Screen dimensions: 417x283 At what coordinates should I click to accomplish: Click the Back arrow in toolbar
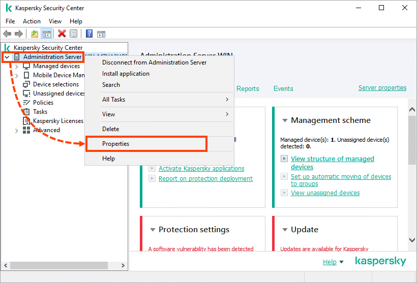[7, 34]
